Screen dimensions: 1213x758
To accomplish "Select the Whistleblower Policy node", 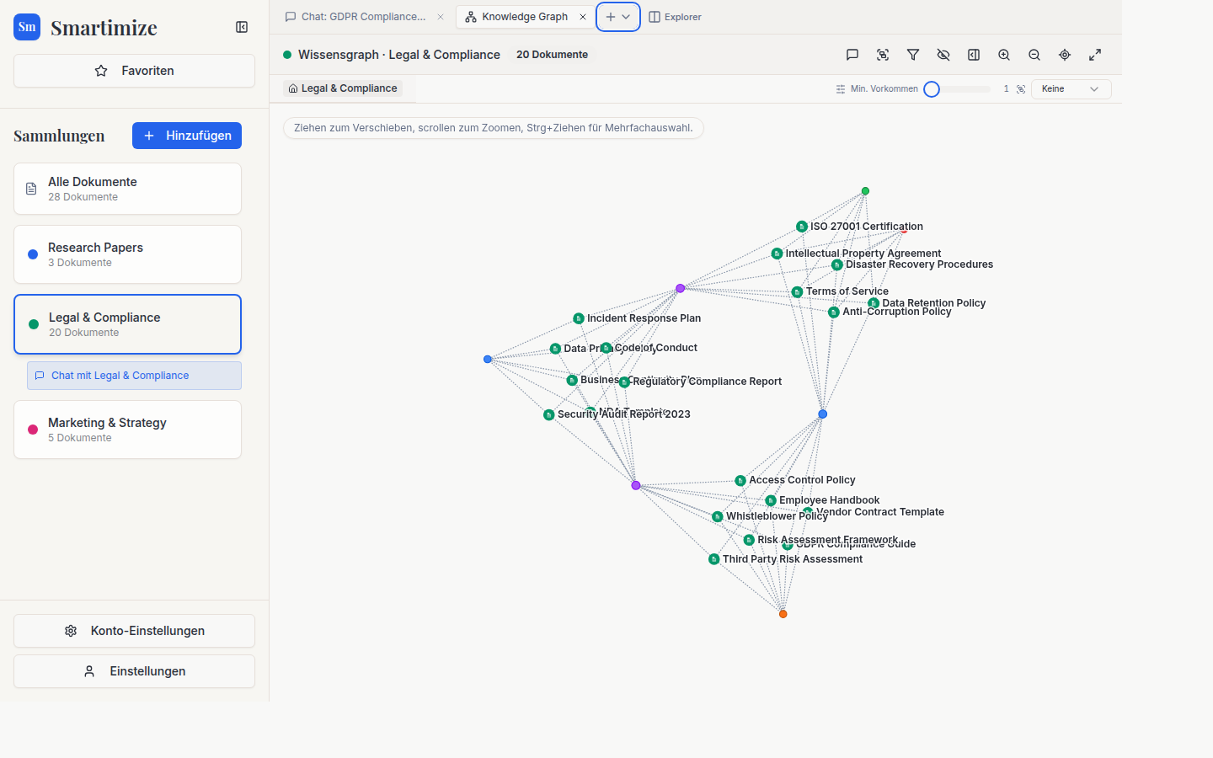I will (x=718, y=517).
